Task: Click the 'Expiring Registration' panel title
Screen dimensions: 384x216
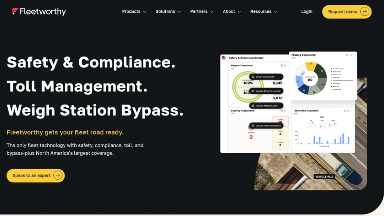Action: [x=243, y=110]
